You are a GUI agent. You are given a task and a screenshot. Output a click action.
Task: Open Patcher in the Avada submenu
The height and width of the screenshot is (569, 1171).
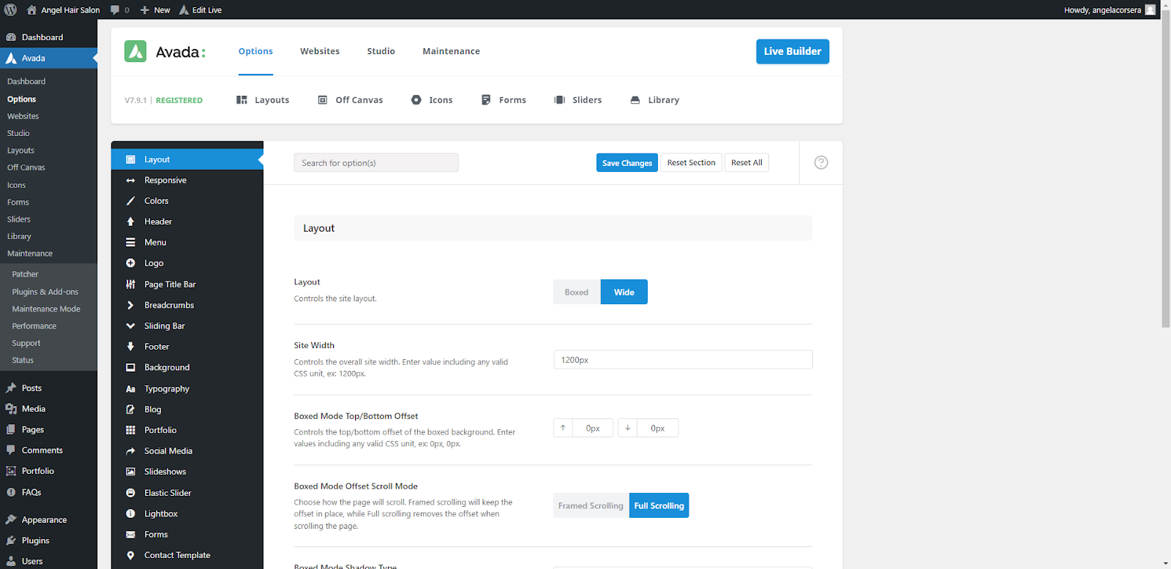pyautogui.click(x=25, y=274)
